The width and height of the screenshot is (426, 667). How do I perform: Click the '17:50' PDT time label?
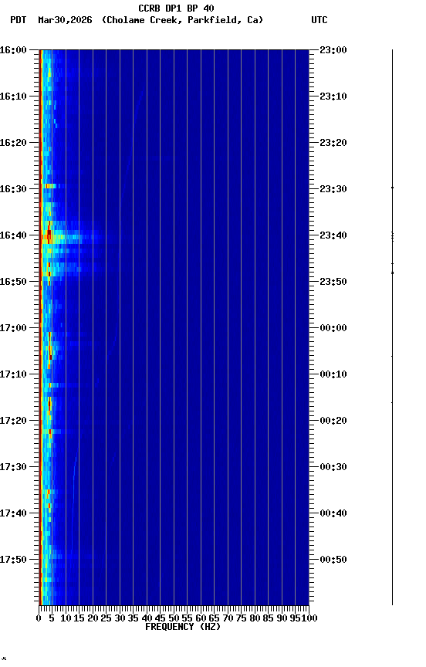click(x=13, y=560)
